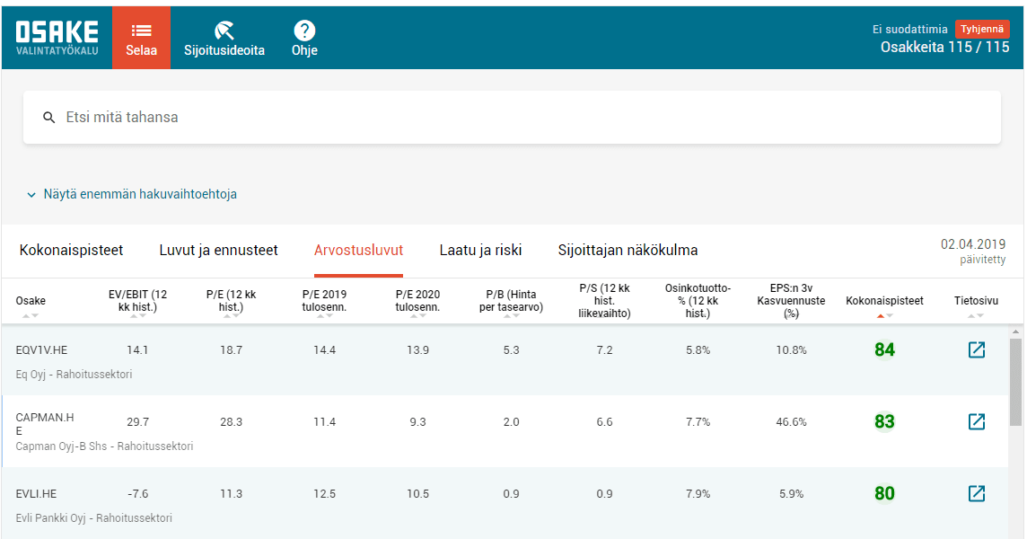Screen dimensions: 1027x539
Task: Click dividend yield value 7.9%
Action: pos(698,494)
